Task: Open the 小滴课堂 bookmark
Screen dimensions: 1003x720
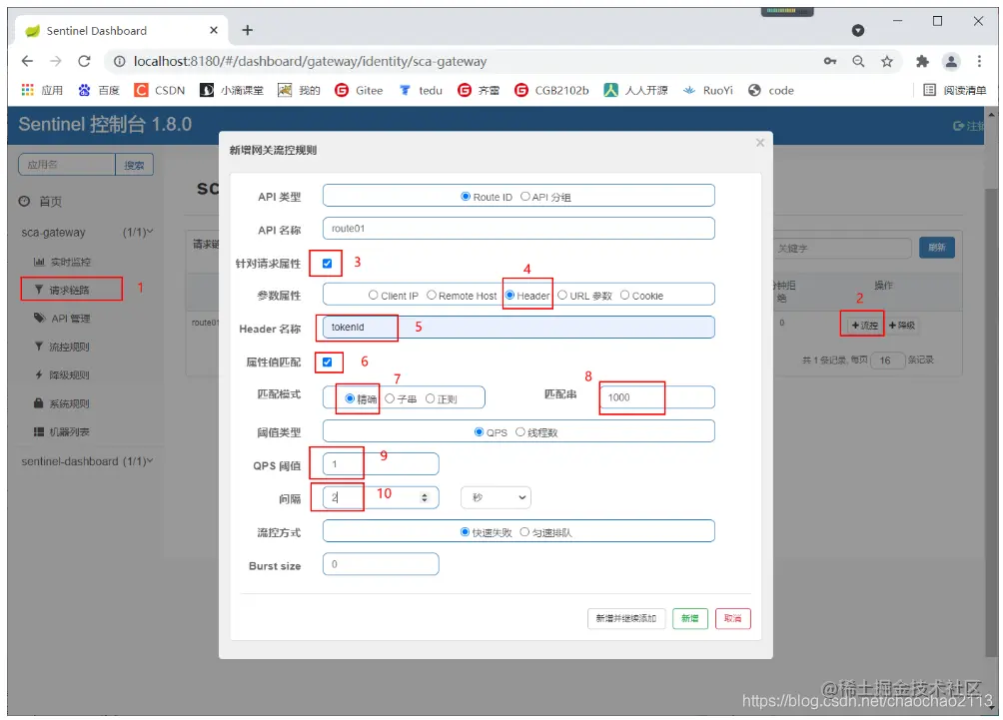Action: tap(232, 90)
